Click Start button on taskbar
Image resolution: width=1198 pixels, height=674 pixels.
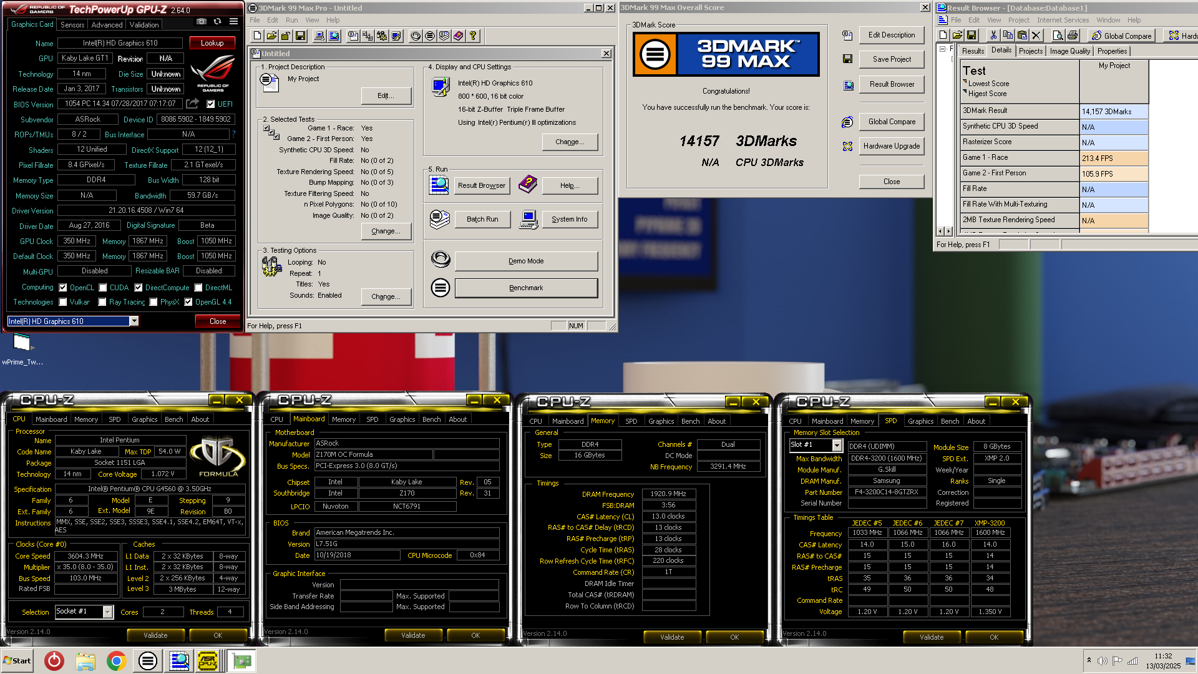click(17, 661)
